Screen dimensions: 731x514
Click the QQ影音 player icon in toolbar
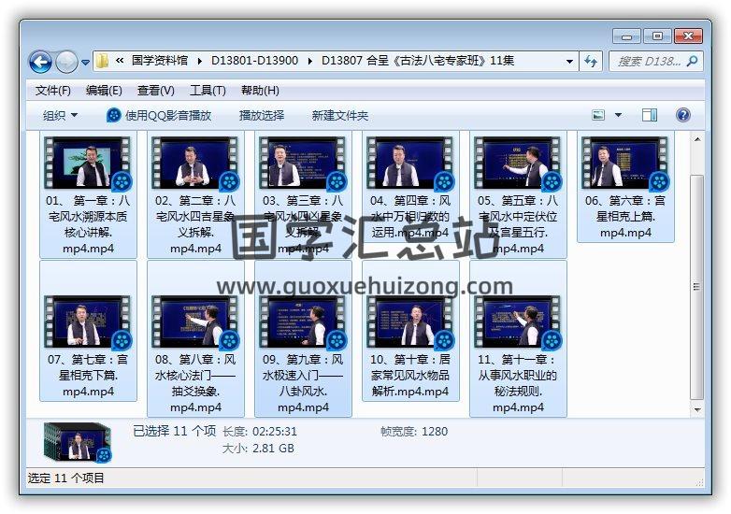point(114,115)
